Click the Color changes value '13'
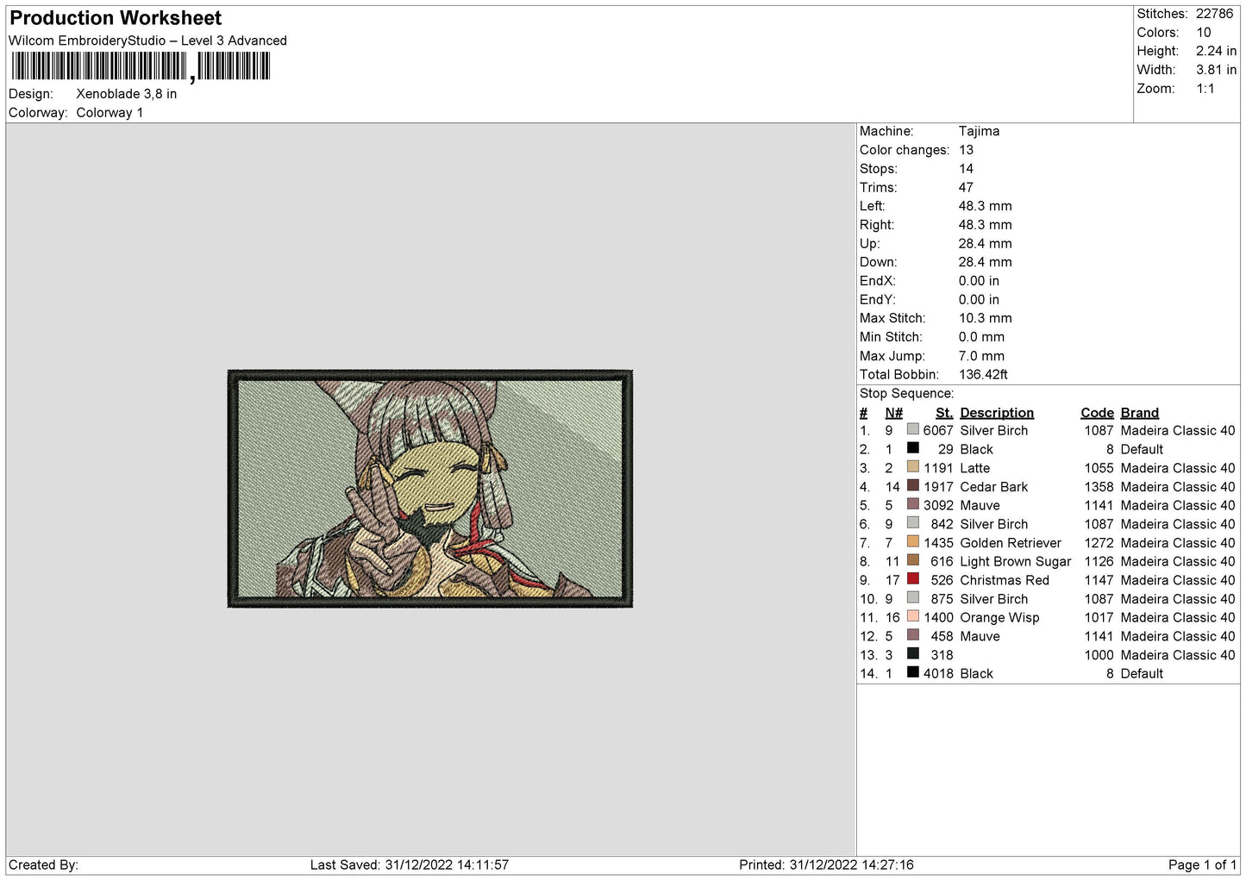Screen dimensions: 1246x880 pyautogui.click(x=966, y=150)
